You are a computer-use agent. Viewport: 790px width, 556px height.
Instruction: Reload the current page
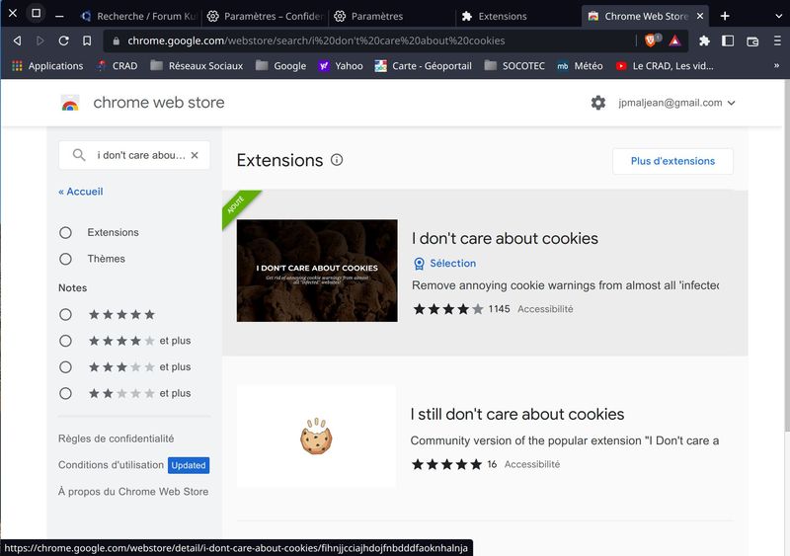[x=63, y=40]
